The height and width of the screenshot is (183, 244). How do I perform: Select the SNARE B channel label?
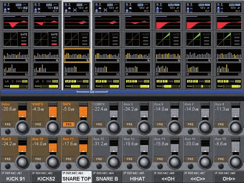point(107,177)
